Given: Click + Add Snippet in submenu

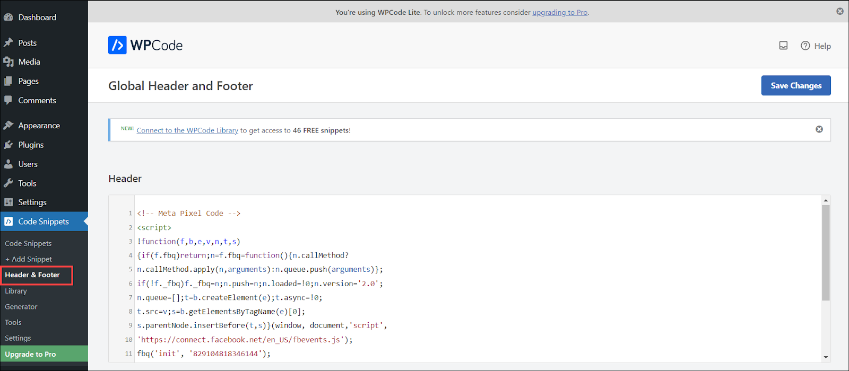Looking at the screenshot, I should (x=29, y=259).
